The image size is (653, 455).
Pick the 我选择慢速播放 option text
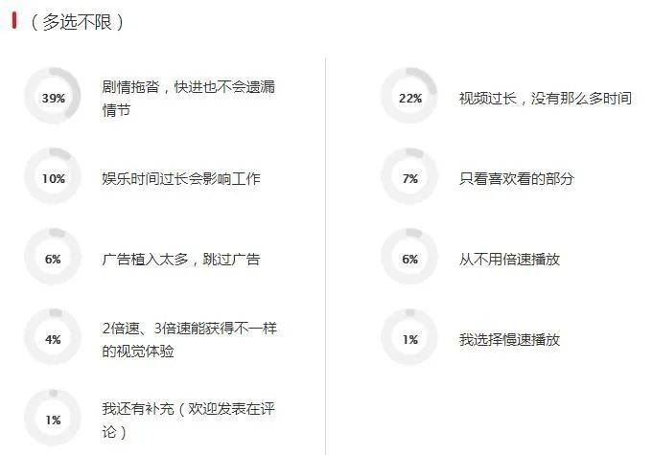click(509, 339)
